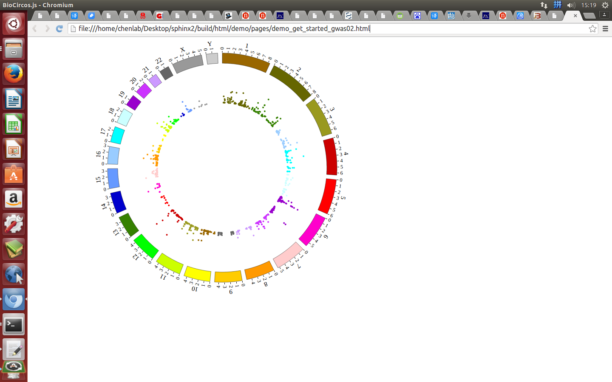The image size is (612, 382).
Task: Click the orange chromosome 8 arc
Action: point(259,270)
